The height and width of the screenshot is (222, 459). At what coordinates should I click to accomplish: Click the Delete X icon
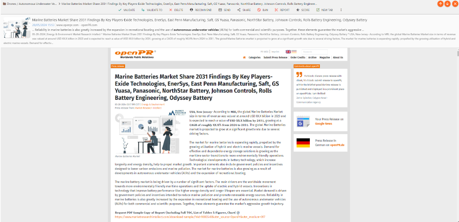coord(171,10)
